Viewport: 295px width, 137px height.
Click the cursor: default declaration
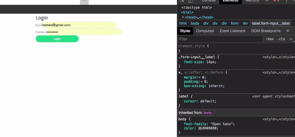tap(200, 101)
